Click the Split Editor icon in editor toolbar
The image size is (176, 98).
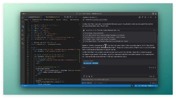pos(70,17)
